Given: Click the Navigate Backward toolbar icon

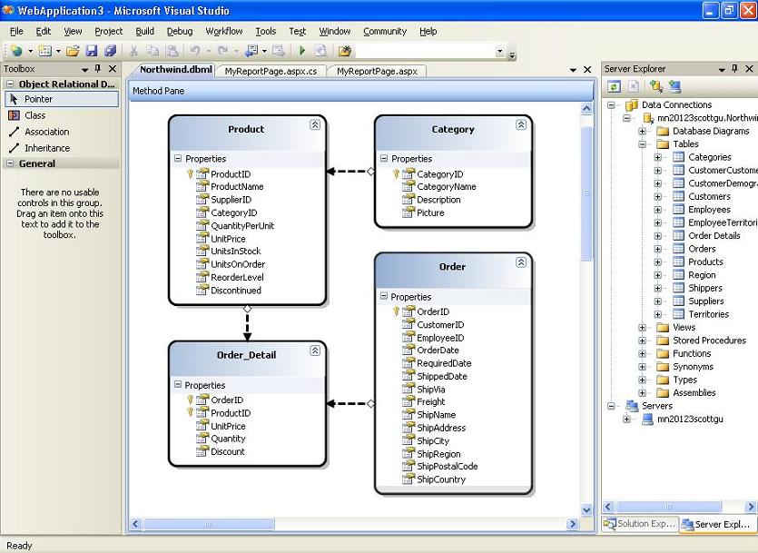Looking at the screenshot, I should [x=251, y=51].
